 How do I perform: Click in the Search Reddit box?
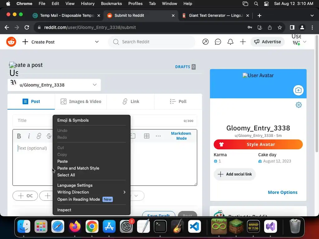click(152, 42)
